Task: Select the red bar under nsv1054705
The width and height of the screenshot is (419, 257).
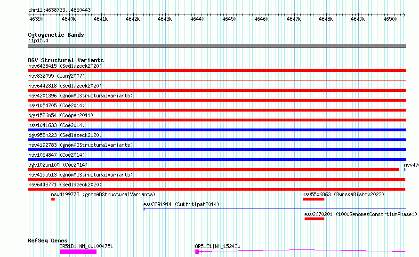Action: (x=217, y=110)
